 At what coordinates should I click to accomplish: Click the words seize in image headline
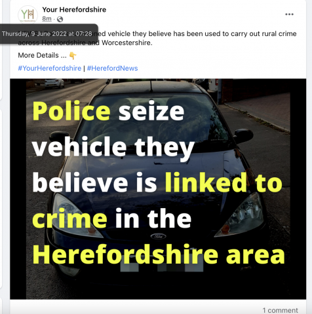pos(151,111)
